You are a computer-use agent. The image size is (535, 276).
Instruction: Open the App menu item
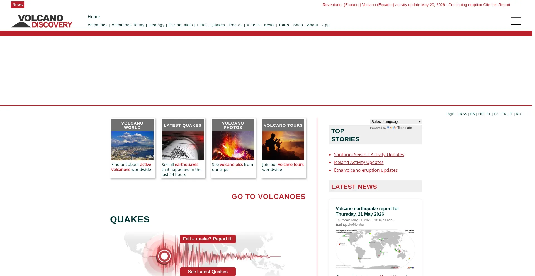(x=326, y=25)
